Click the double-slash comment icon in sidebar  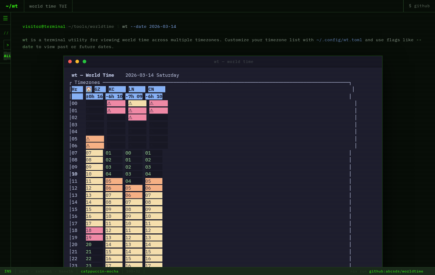tap(6, 33)
